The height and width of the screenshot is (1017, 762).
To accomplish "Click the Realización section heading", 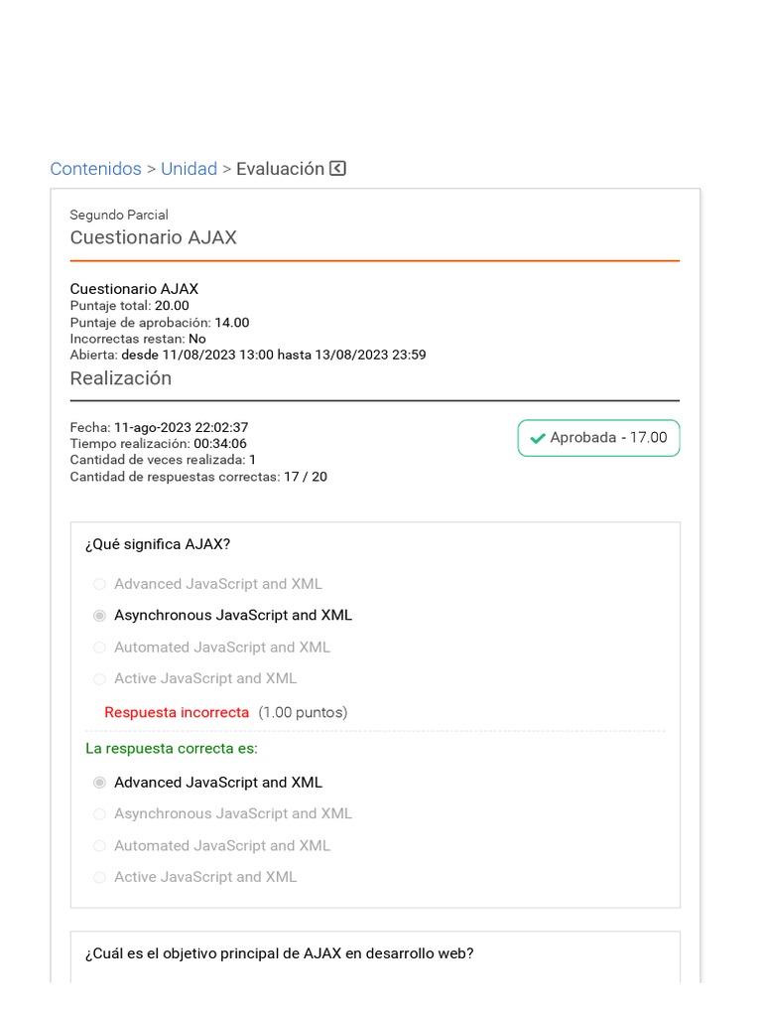I will pyautogui.click(x=120, y=378).
